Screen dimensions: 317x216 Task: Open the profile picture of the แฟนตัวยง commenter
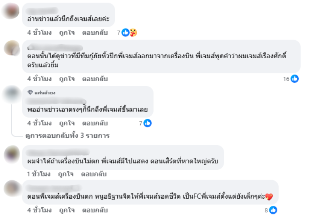click(11, 95)
